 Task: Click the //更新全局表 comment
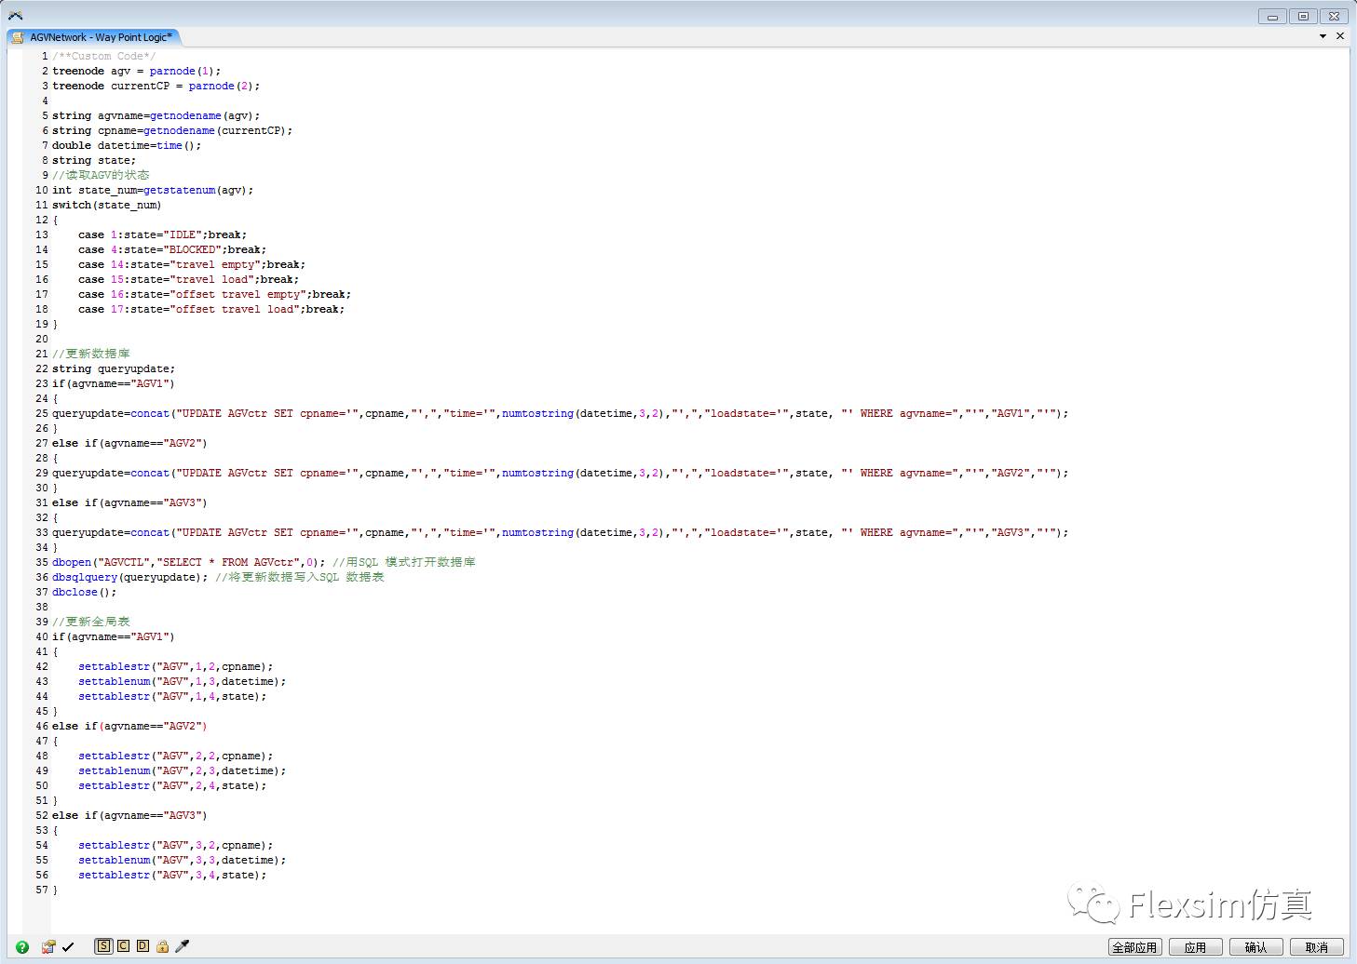coord(91,622)
